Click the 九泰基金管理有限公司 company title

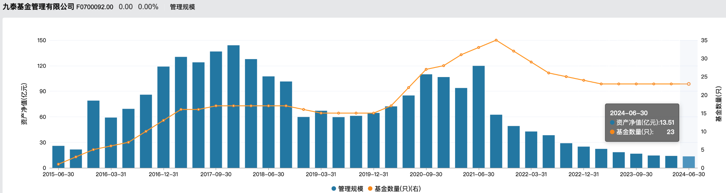click(38, 7)
